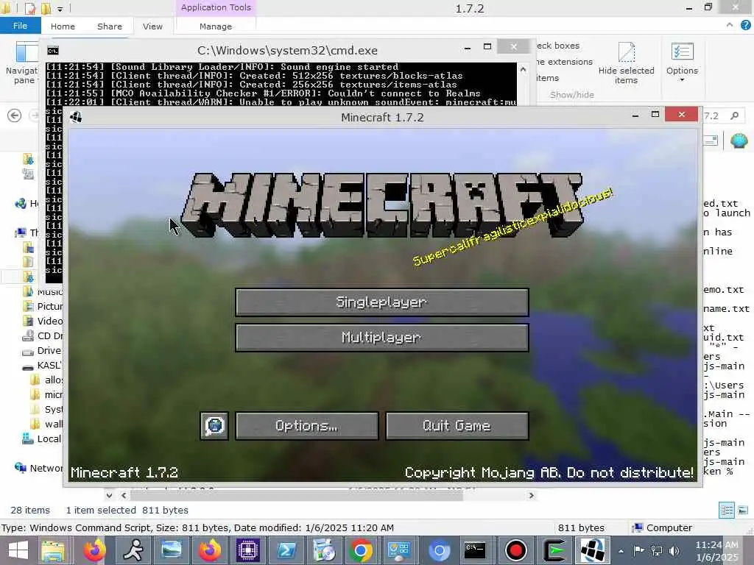
Task: Open the Windows Start button
Action: 18,550
